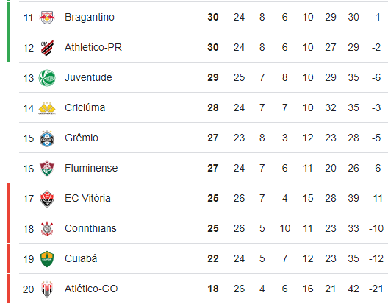
Task: Open the Atlético-GO striped crest icon
Action: pos(47,289)
